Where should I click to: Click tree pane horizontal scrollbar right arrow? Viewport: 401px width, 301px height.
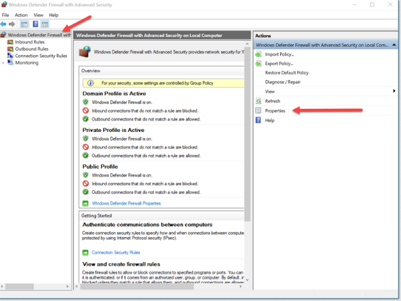(x=67, y=286)
